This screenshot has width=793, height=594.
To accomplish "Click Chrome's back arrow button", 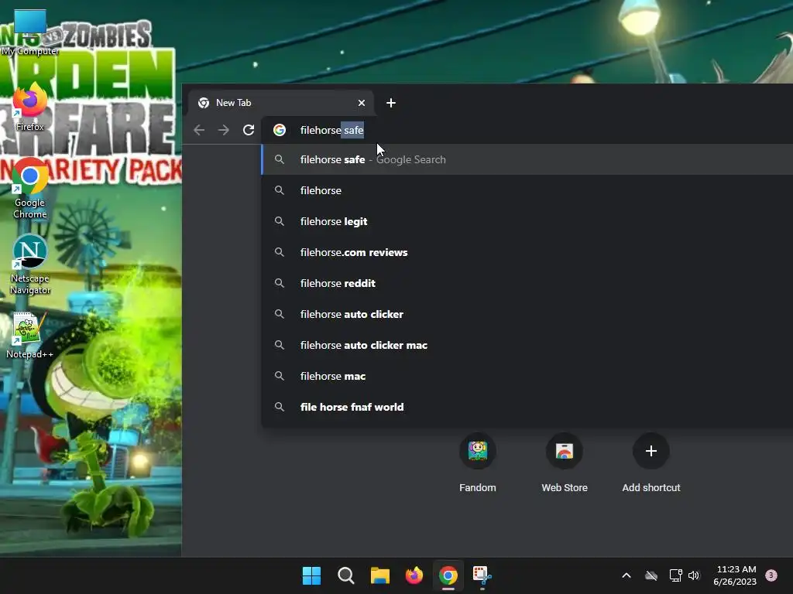I will (x=199, y=130).
